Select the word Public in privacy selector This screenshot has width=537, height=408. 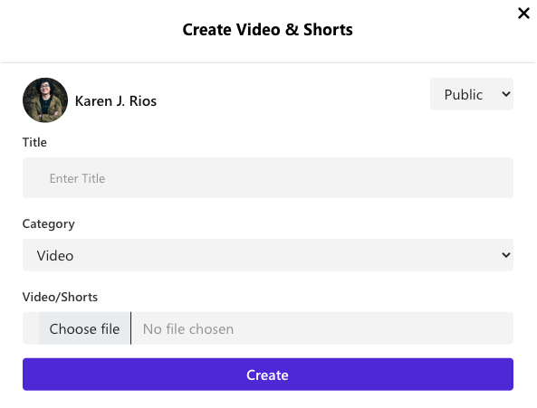click(464, 95)
